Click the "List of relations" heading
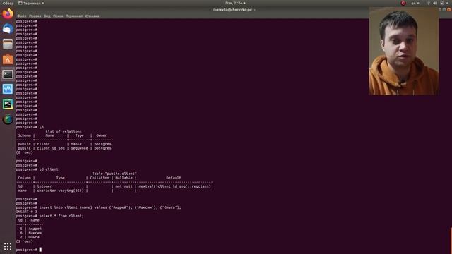The height and width of the screenshot is (254, 452). [x=64, y=131]
